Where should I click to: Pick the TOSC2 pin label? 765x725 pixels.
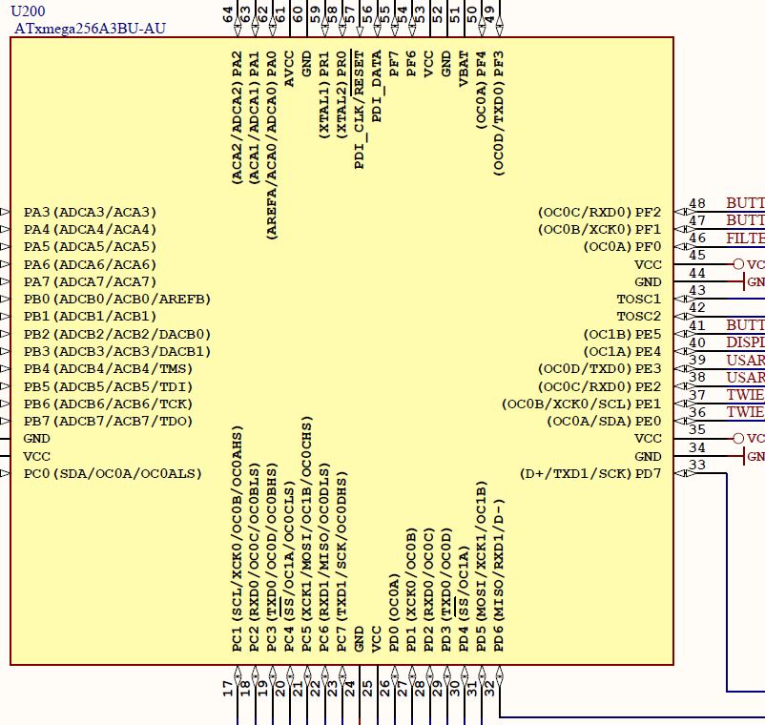coord(639,316)
